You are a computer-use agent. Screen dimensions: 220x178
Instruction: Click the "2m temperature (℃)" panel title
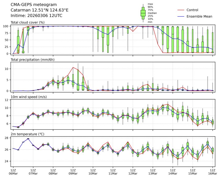(x=27, y=134)
